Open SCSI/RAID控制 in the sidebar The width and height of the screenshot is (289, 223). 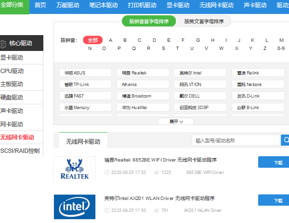[x=20, y=151]
